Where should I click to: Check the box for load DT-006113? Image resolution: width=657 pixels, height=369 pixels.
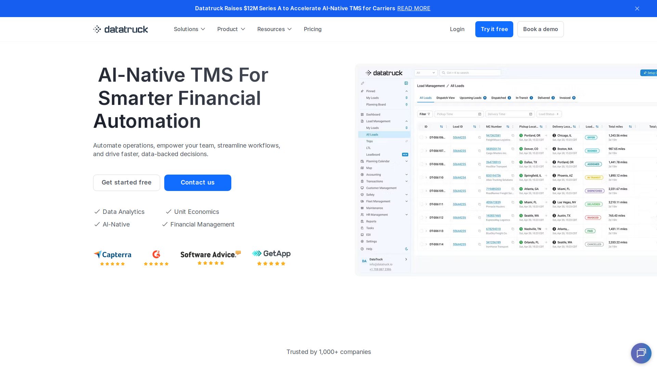pos(421,231)
